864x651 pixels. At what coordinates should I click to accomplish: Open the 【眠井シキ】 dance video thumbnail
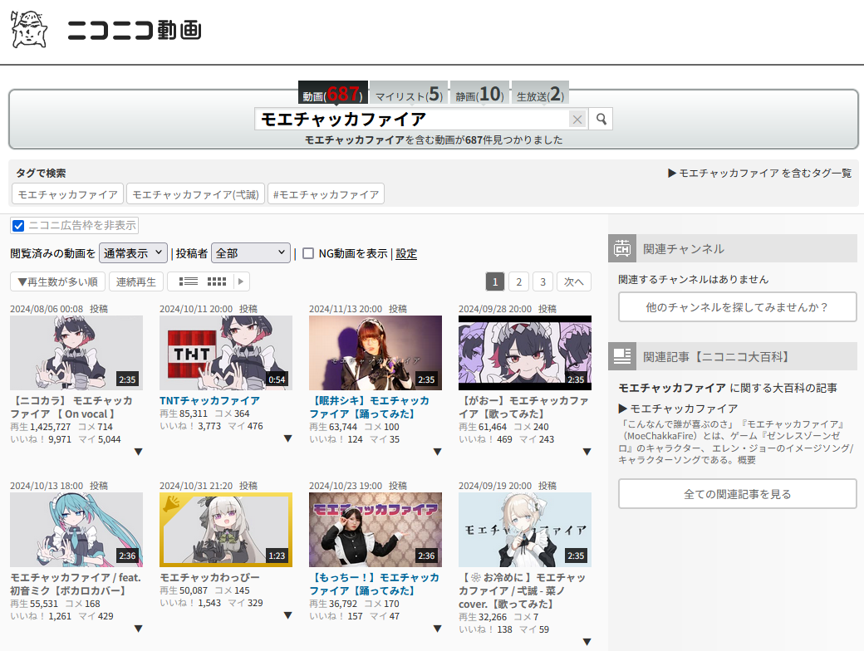tap(376, 353)
